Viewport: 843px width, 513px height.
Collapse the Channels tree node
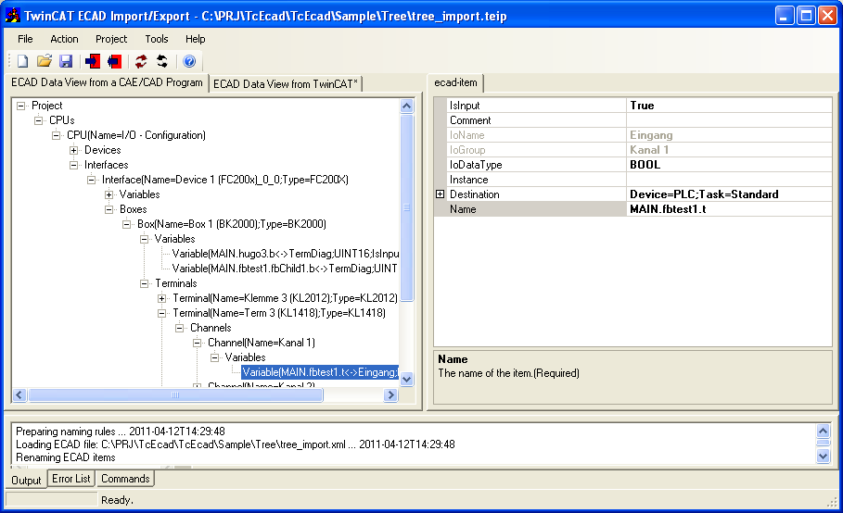[x=180, y=328]
